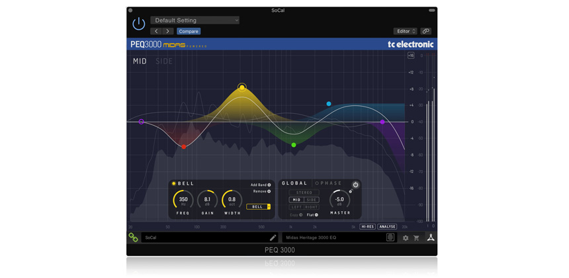
Task: Switch to the SIDE channel tab
Action: click(x=164, y=62)
